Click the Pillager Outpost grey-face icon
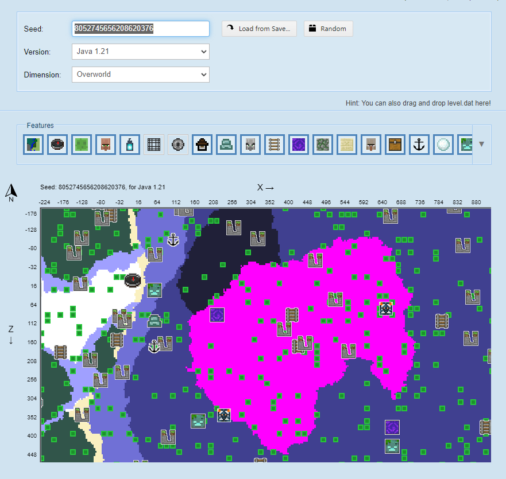The image size is (506, 479). (250, 145)
